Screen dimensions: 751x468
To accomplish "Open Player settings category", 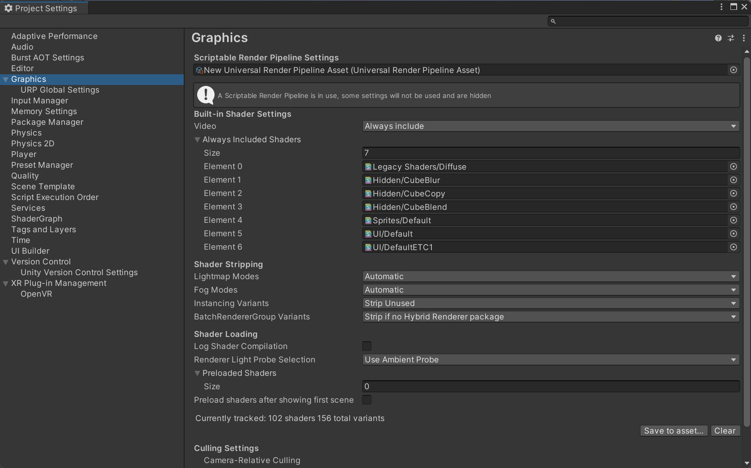I will click(24, 154).
